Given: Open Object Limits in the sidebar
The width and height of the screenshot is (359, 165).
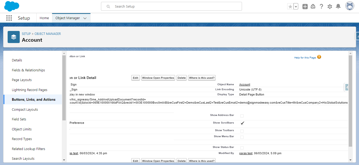Looking at the screenshot, I should 22,129.
